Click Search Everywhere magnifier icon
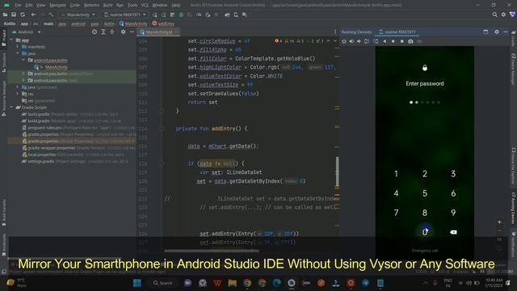The image size is (517, 291). click(494, 15)
